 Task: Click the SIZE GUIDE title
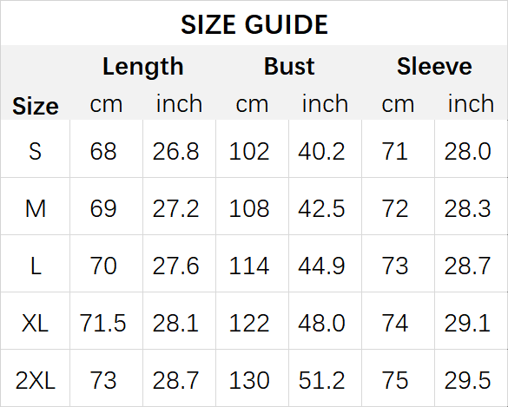point(254,24)
